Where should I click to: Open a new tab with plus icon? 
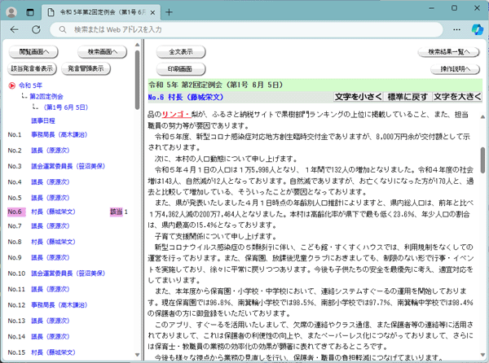tap(169, 12)
